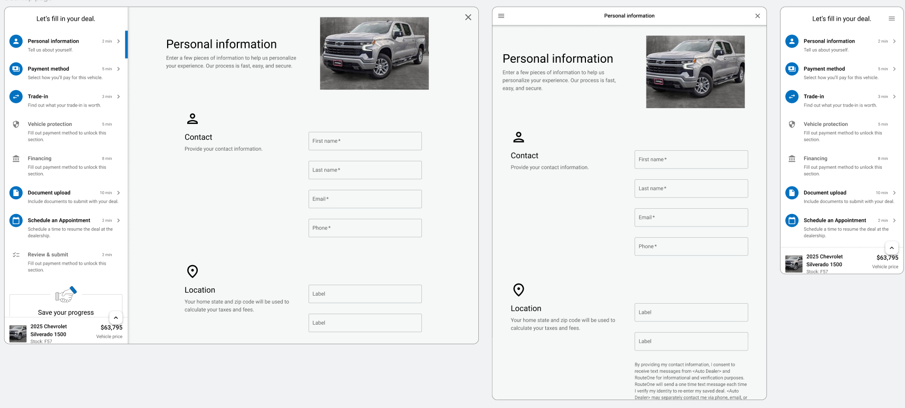The width and height of the screenshot is (905, 408).
Task: Click Contact person outline icon in tablet form
Action: point(519,137)
